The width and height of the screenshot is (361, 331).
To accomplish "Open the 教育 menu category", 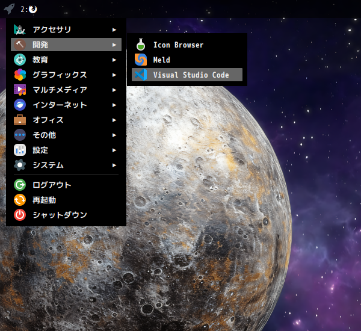I will coord(66,60).
